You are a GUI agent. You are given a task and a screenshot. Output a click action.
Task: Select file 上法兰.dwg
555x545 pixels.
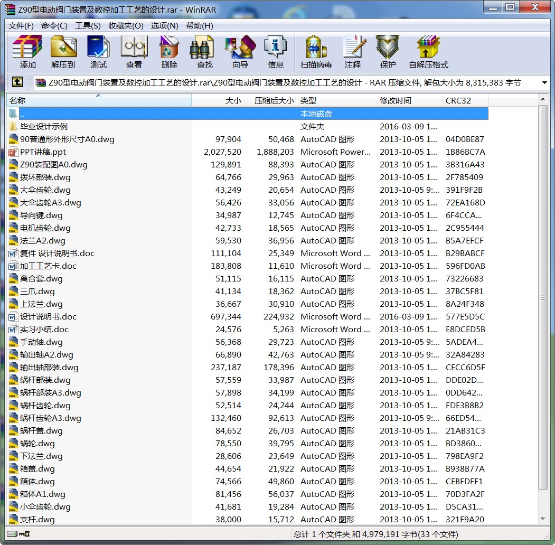pos(41,304)
